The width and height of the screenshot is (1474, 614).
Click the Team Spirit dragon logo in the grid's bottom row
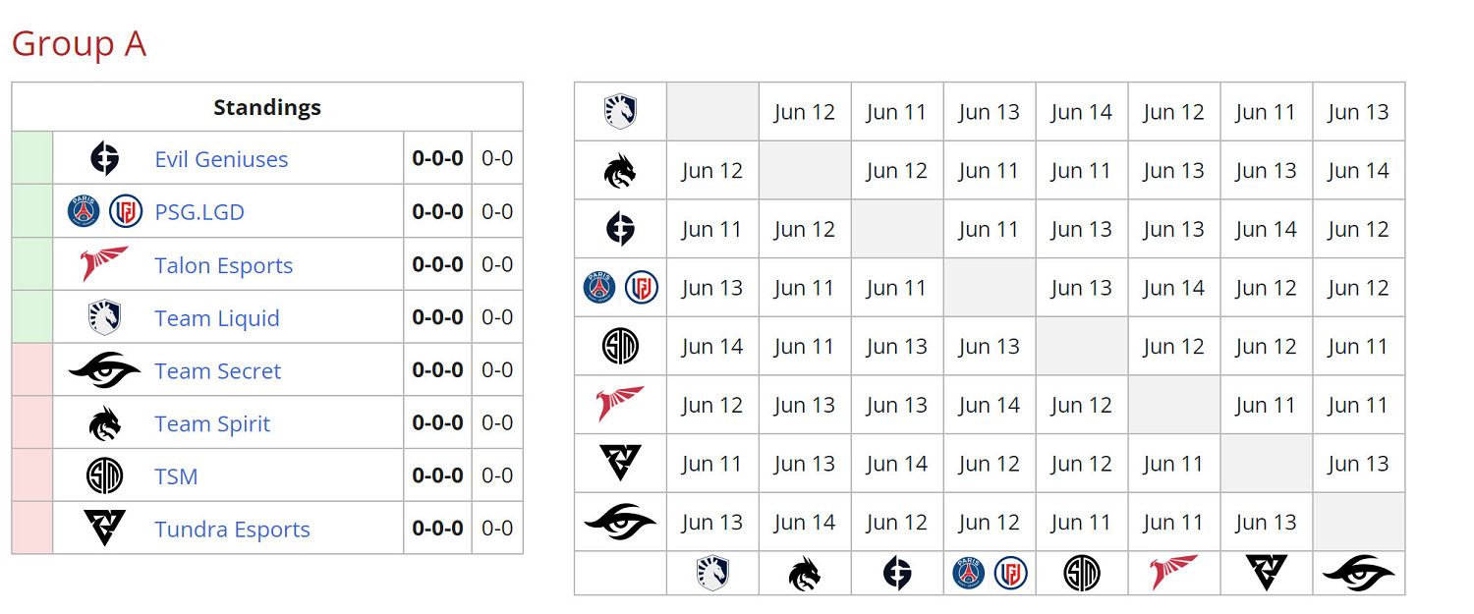click(x=805, y=574)
